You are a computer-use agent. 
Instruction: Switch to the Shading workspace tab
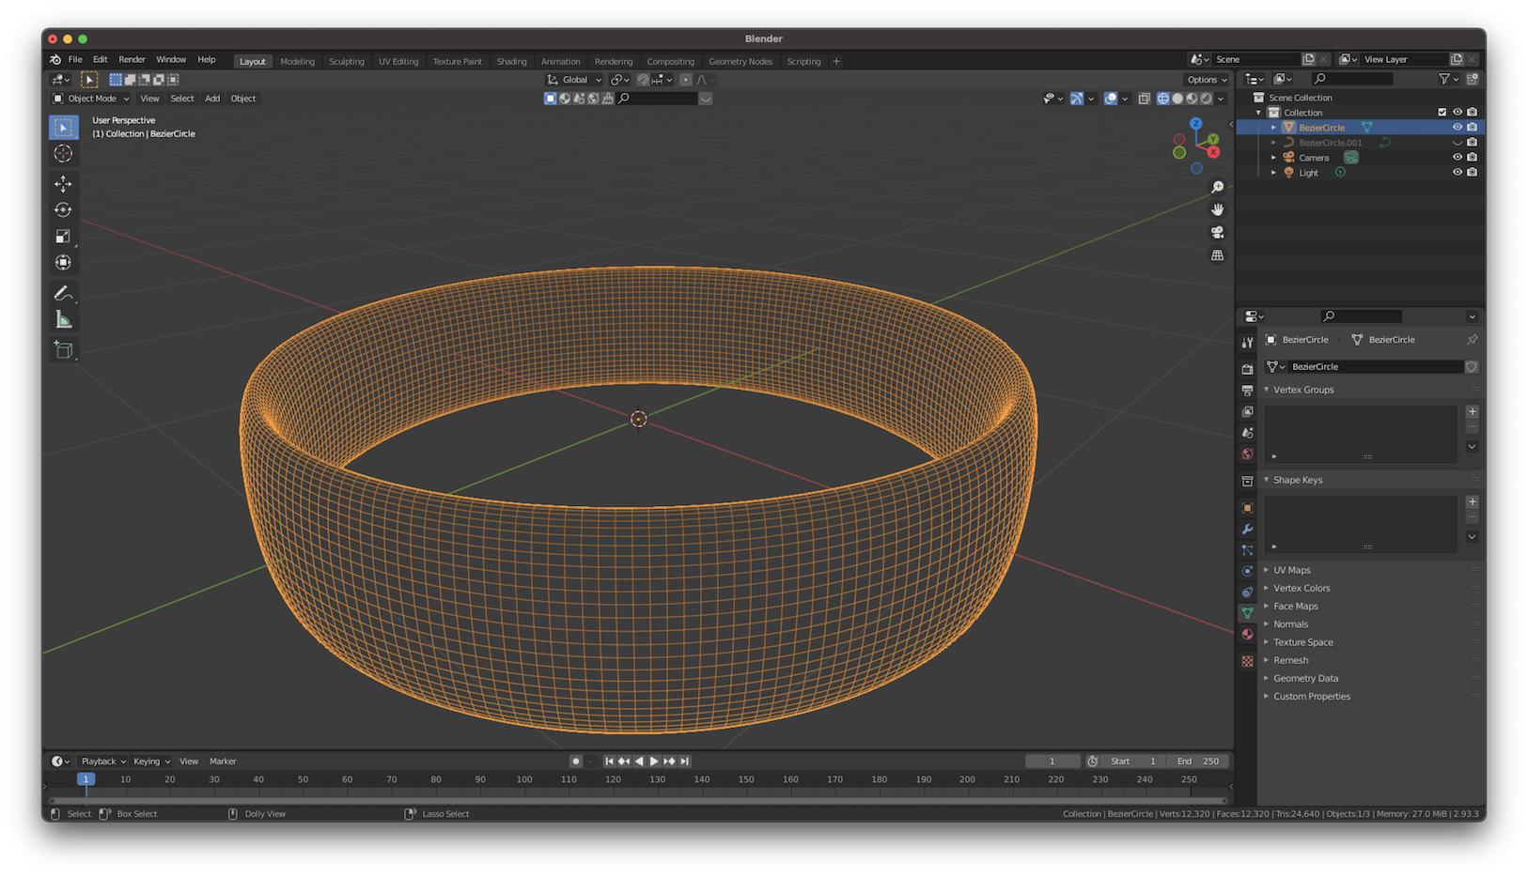tap(511, 61)
